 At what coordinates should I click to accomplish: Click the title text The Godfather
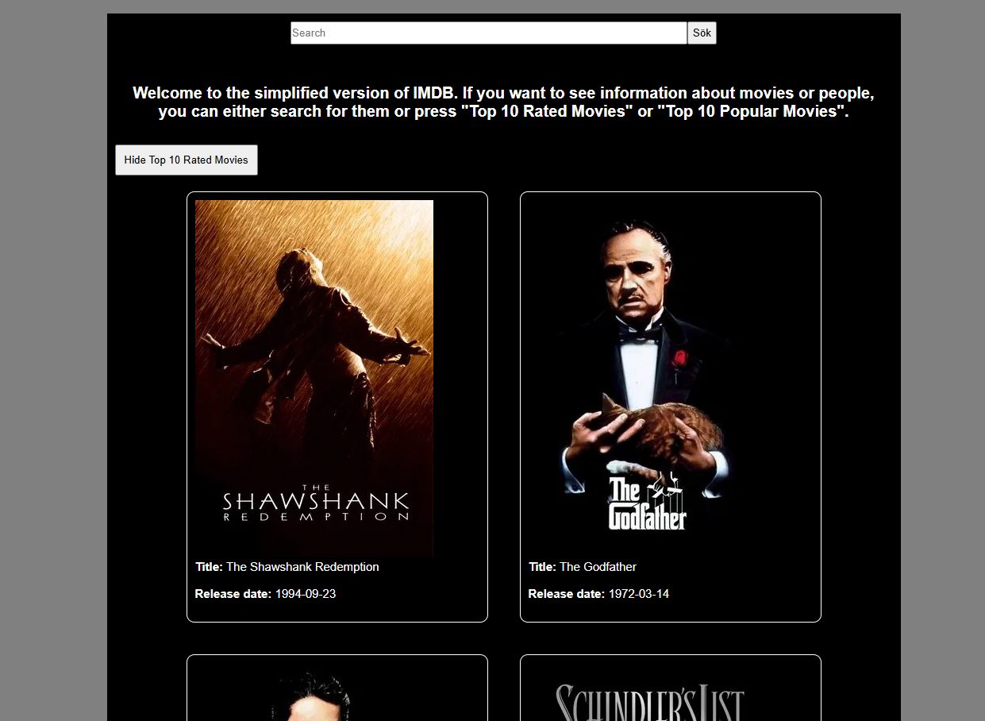598,567
